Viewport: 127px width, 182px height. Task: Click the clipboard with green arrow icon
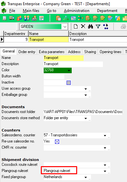(x=88, y=18)
